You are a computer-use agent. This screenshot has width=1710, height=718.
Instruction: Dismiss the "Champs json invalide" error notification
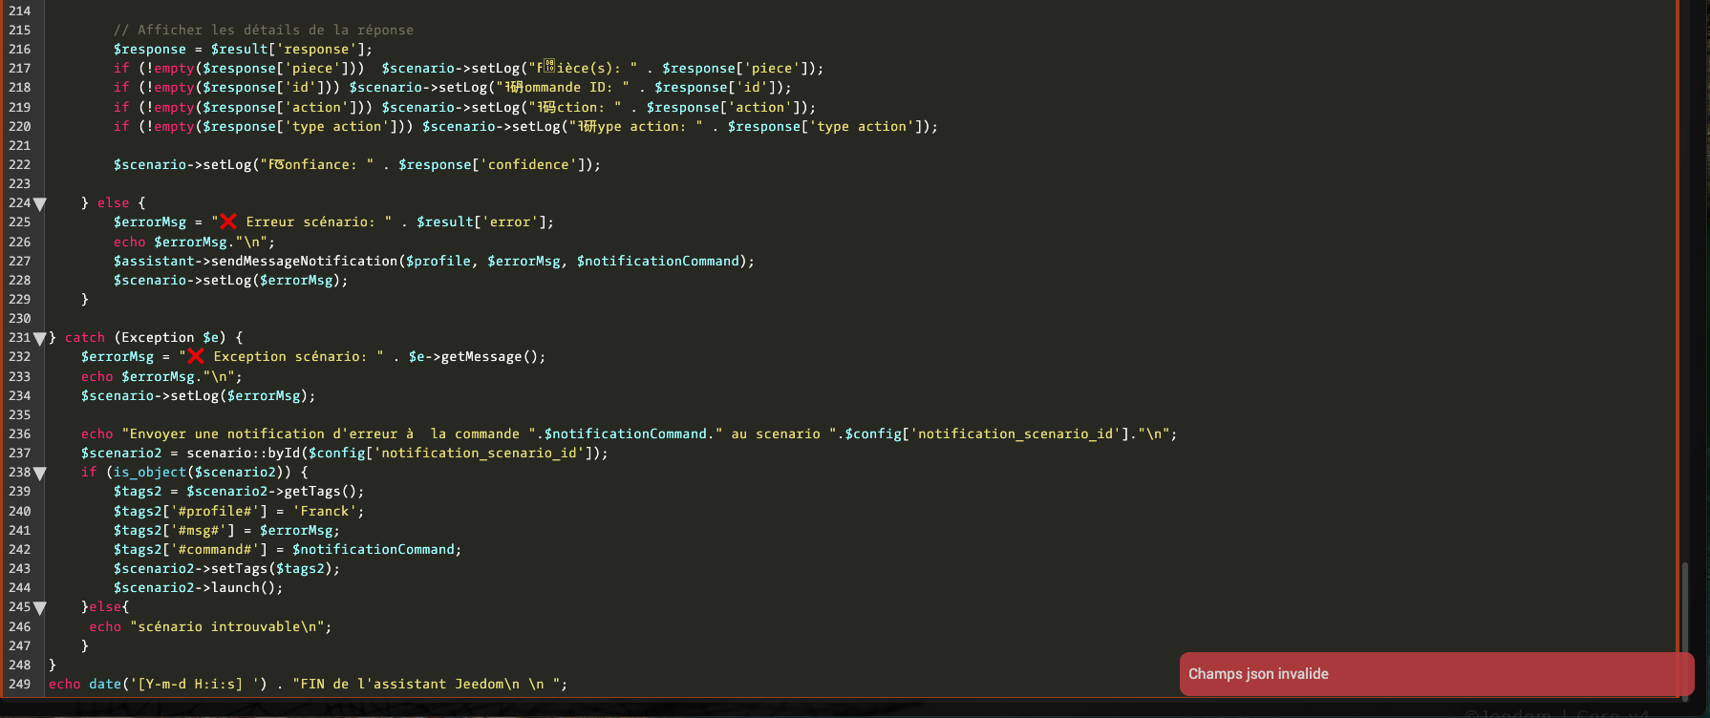[x=1437, y=674]
